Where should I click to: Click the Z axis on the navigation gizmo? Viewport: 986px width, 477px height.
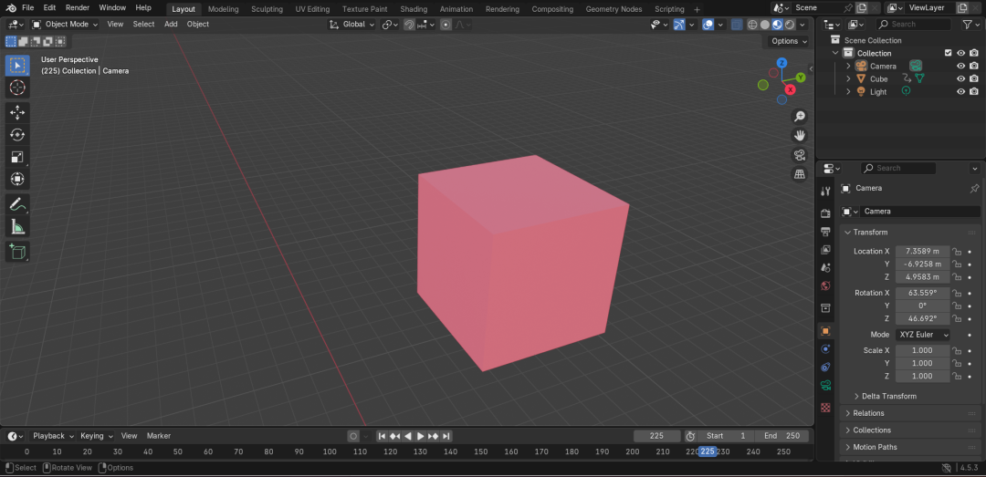(x=781, y=63)
